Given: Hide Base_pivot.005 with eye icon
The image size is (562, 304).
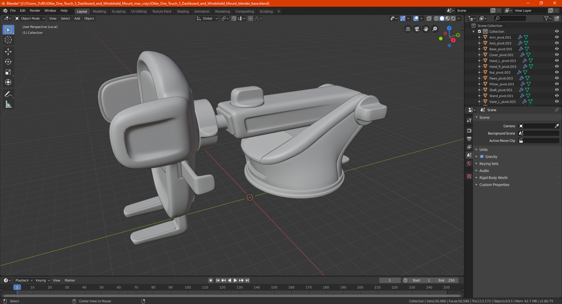Looking at the screenshot, I should tap(557, 49).
